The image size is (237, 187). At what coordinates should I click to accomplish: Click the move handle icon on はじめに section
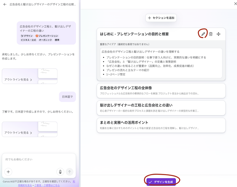[x=218, y=34]
